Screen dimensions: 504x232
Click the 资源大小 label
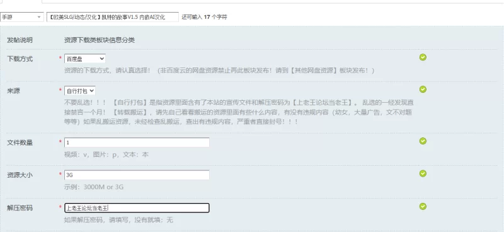(20, 175)
